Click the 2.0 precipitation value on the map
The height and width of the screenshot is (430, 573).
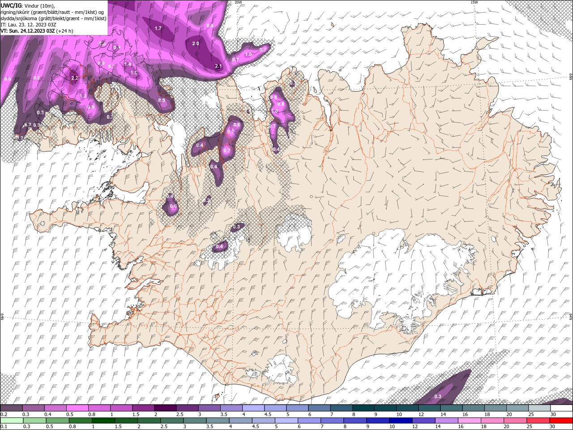pyautogui.click(x=196, y=43)
